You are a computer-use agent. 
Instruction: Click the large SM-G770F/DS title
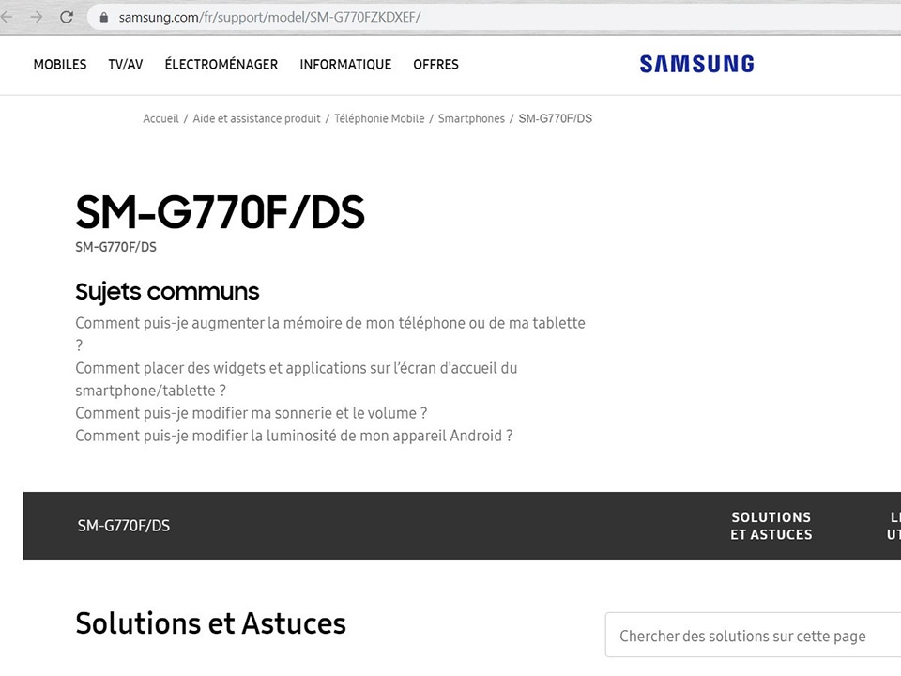pyautogui.click(x=220, y=212)
